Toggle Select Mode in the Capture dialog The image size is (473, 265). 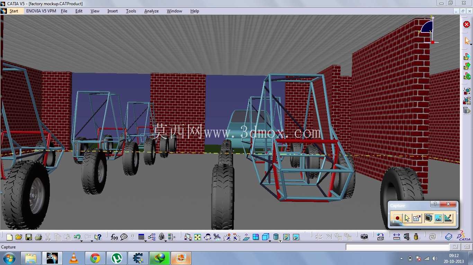(x=407, y=218)
